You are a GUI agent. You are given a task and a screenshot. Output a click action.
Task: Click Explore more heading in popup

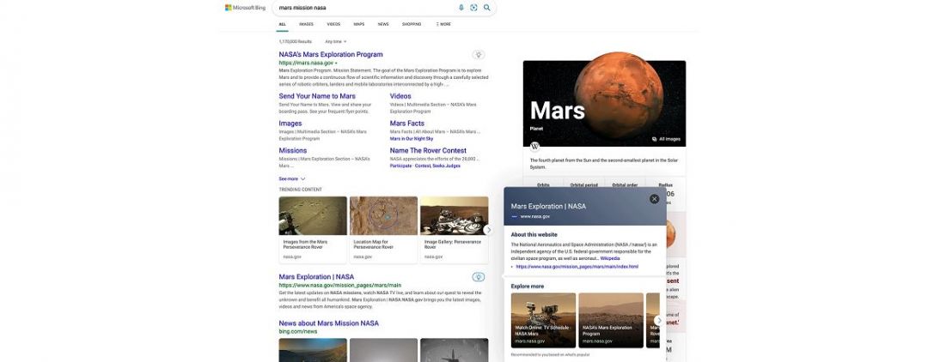click(x=528, y=287)
